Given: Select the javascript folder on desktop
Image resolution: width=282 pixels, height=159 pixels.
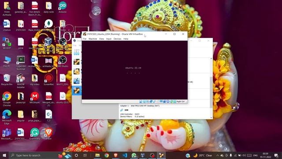Looking at the screenshot, I should [x=21, y=98].
